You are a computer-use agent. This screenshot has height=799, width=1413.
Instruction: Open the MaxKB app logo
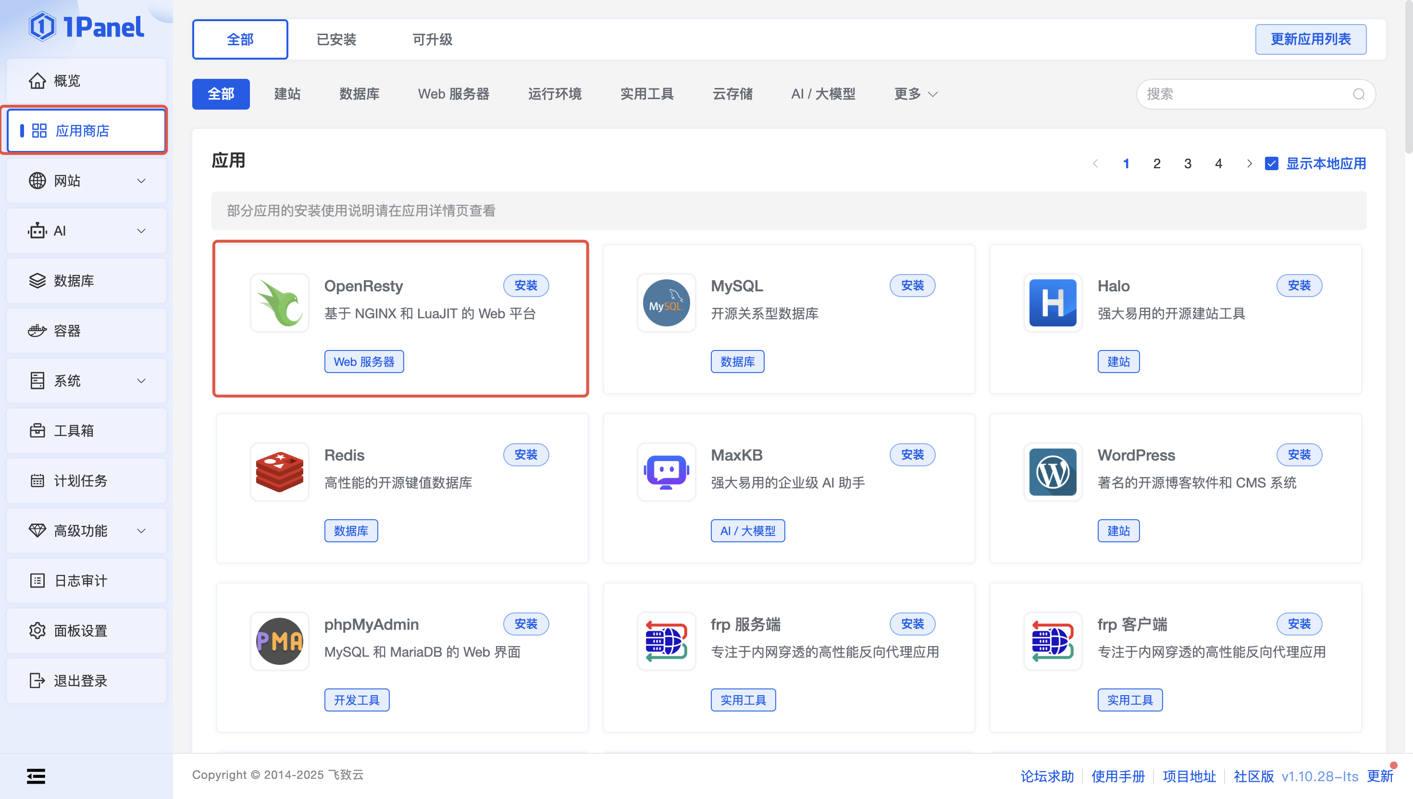(x=667, y=472)
